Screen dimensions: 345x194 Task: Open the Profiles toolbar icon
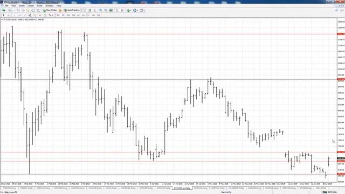(10, 10)
